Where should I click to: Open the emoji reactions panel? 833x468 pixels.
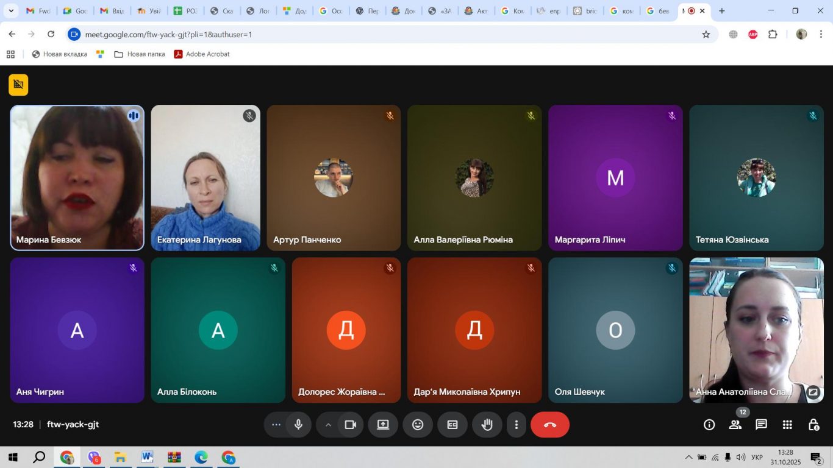pyautogui.click(x=418, y=425)
